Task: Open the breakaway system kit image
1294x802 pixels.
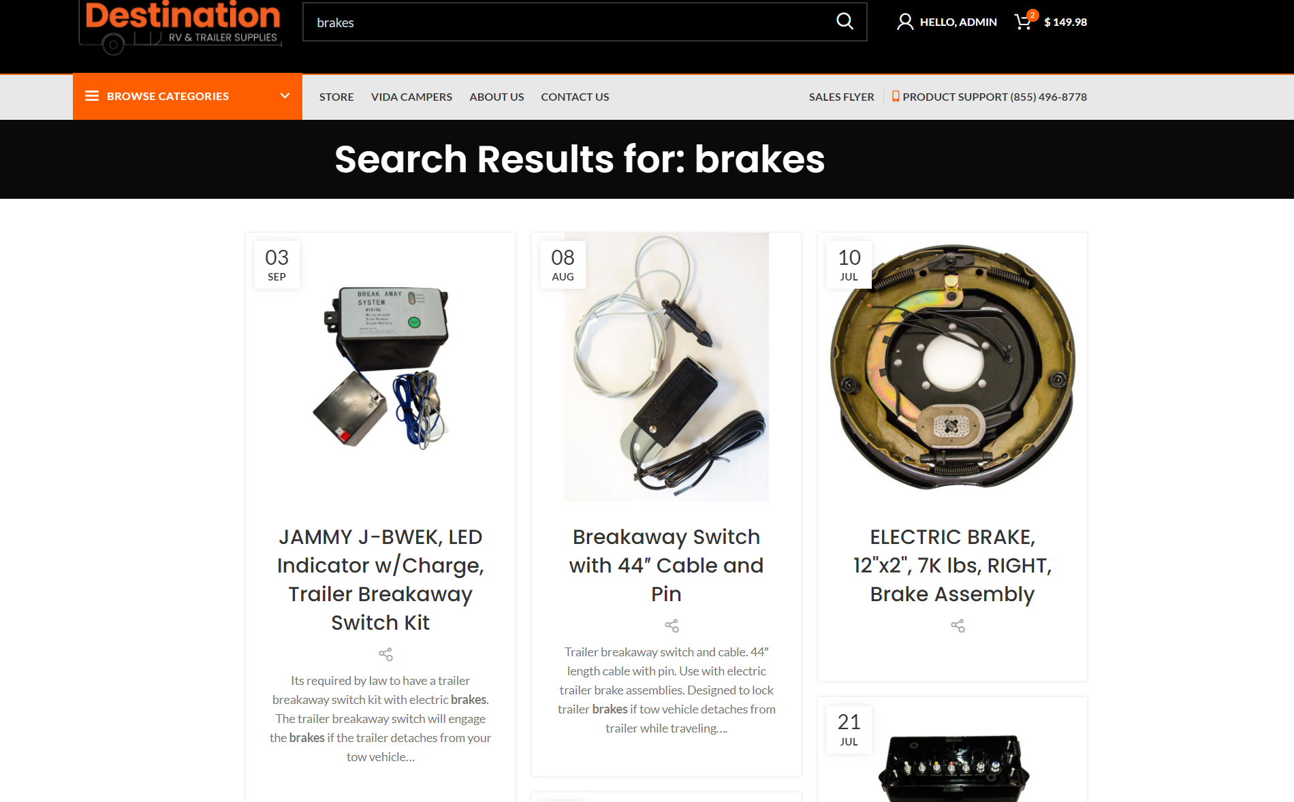Action: coord(381,368)
